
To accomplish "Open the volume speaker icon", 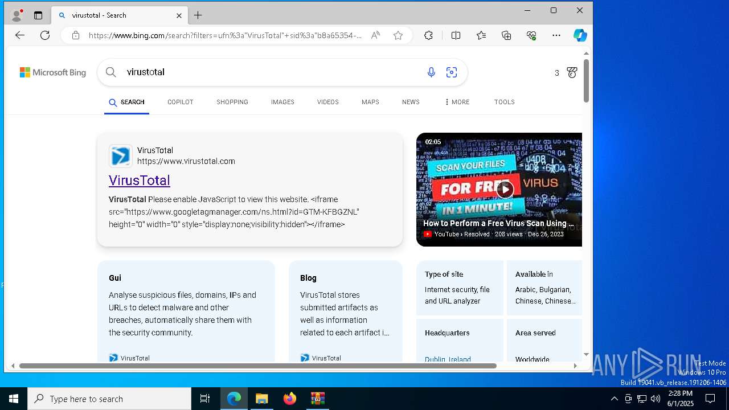I will [x=656, y=399].
